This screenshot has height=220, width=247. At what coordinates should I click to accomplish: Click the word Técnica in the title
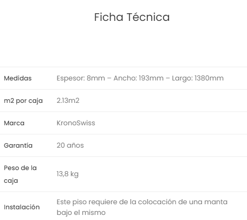pyautogui.click(x=148, y=17)
